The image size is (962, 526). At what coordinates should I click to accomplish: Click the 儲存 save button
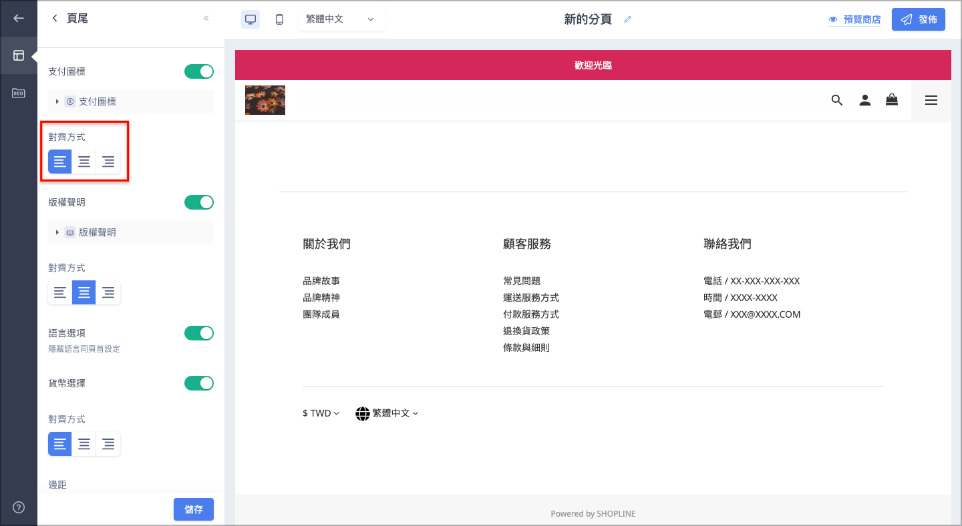click(194, 509)
